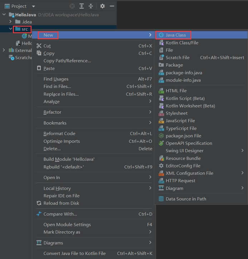This screenshot has height=259, width=248.
Task: Click the Select Opened File target icon
Action: pyautogui.click(x=72, y=6)
